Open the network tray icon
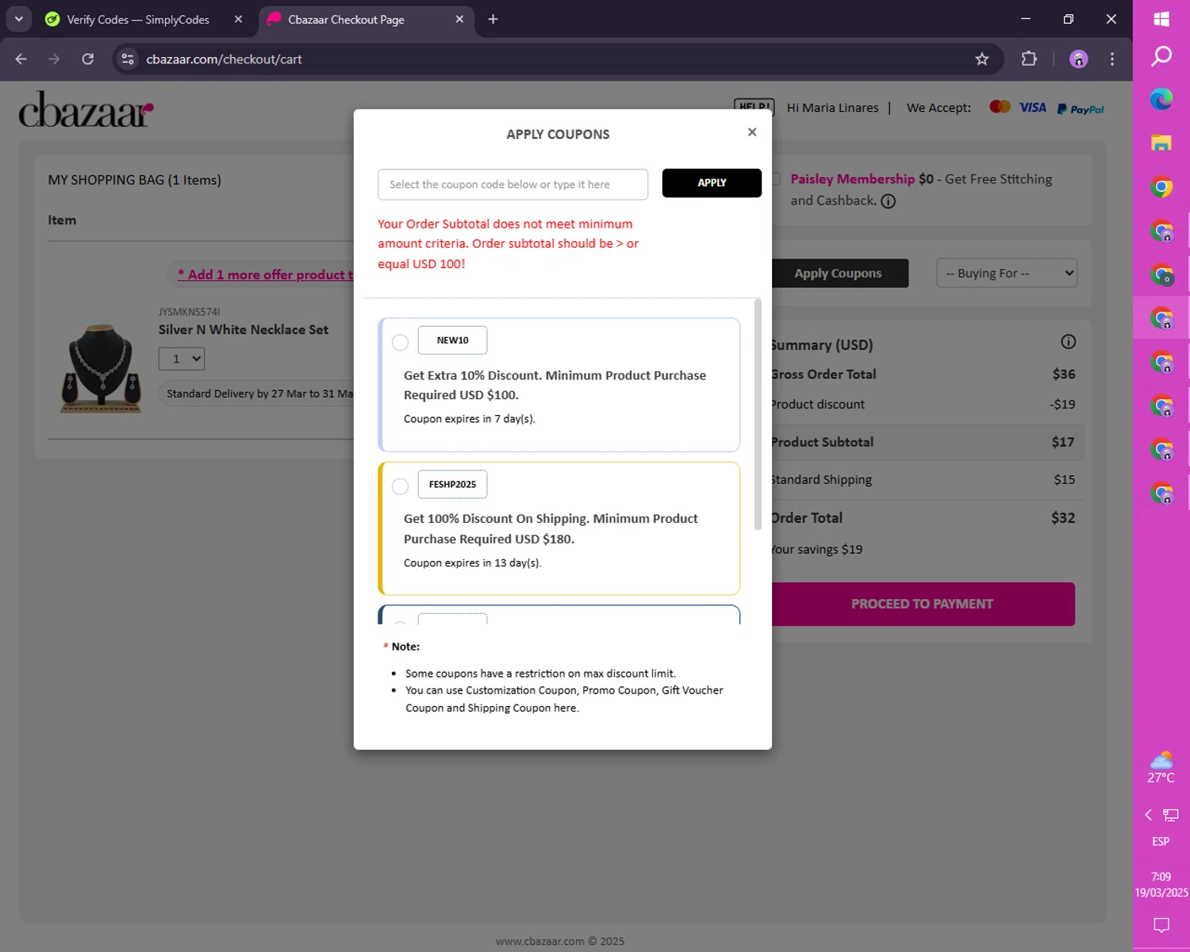 (1171, 815)
